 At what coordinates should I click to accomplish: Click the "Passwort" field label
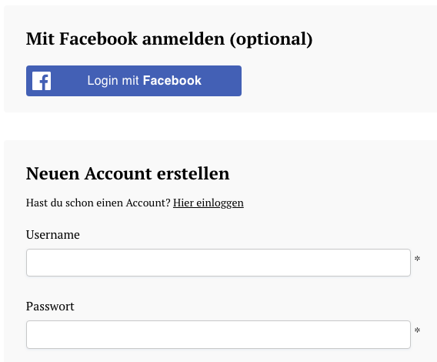(x=50, y=307)
